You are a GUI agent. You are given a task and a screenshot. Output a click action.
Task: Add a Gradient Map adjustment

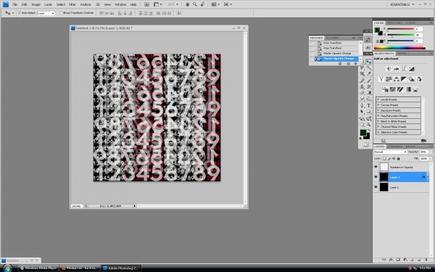[407, 89]
